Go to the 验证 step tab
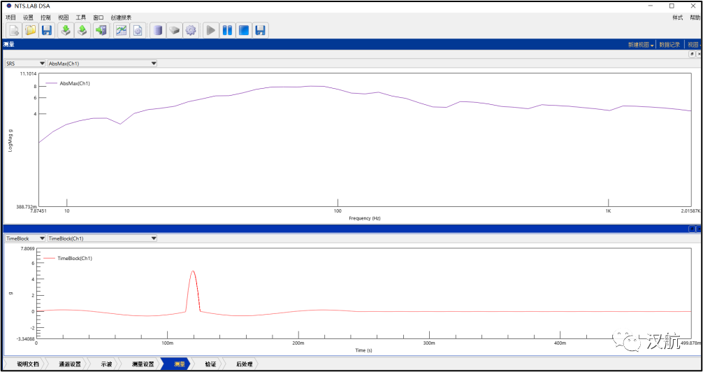 click(210, 364)
